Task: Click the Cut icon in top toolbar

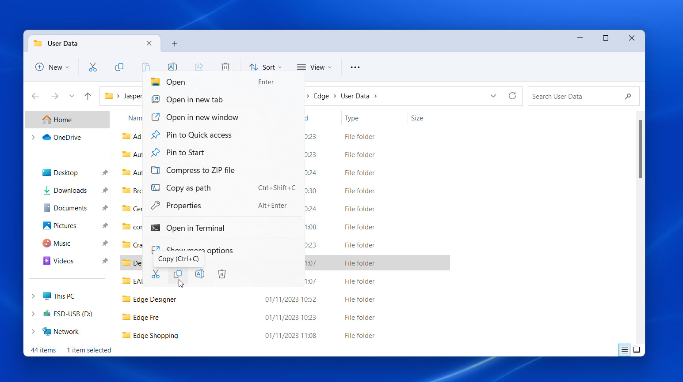Action: (93, 67)
